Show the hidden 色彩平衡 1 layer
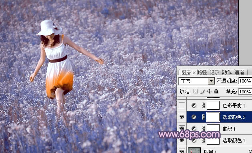The width and height of the screenshot is (252, 153). 181,105
